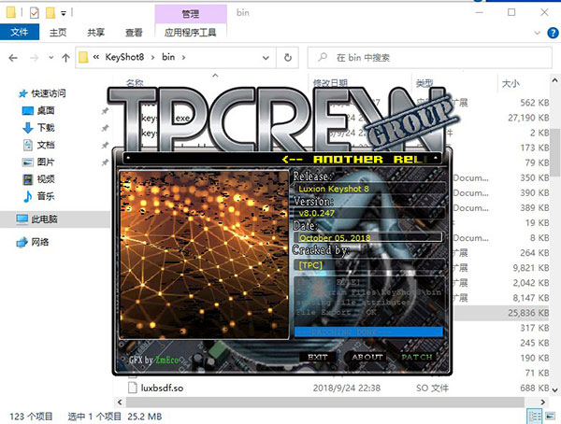Click bin in the address path
The width and height of the screenshot is (561, 424).
click(x=168, y=57)
